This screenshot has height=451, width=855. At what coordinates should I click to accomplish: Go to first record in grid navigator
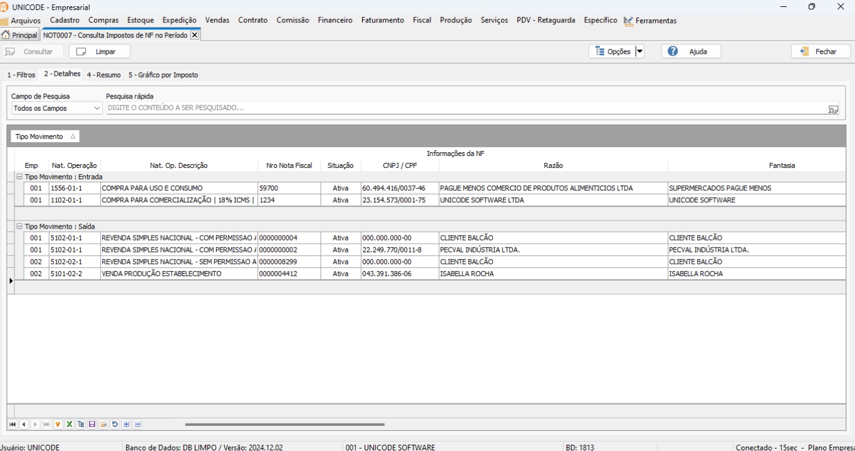[x=13, y=424]
